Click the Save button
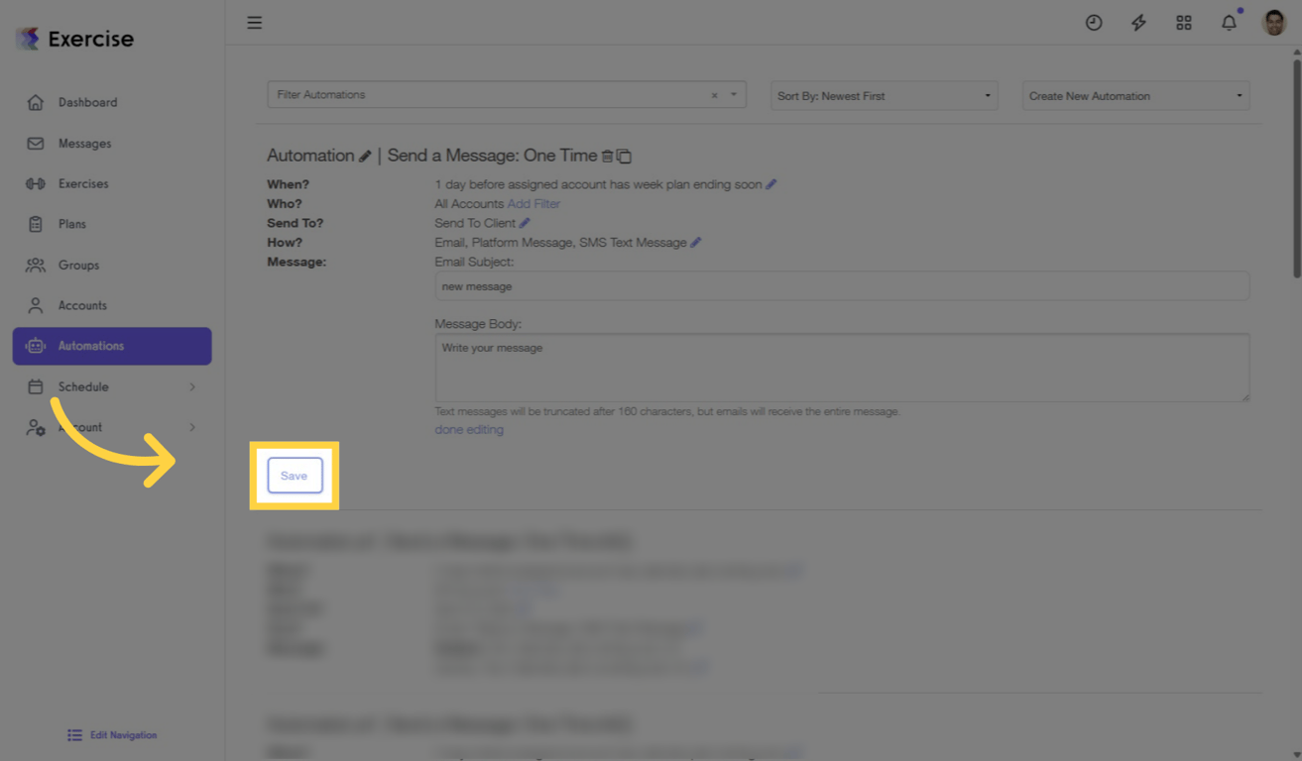 pyautogui.click(x=295, y=476)
